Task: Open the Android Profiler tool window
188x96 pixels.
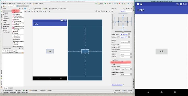Action: (x=8, y=91)
